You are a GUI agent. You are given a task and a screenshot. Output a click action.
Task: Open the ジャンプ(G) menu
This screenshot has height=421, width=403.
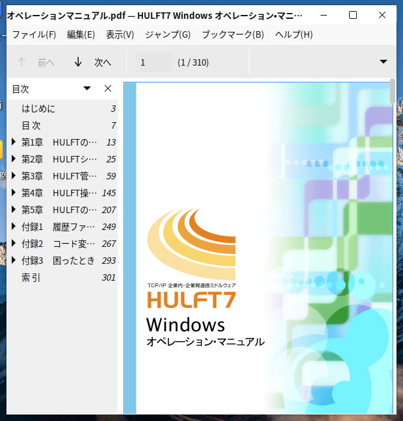tap(168, 34)
